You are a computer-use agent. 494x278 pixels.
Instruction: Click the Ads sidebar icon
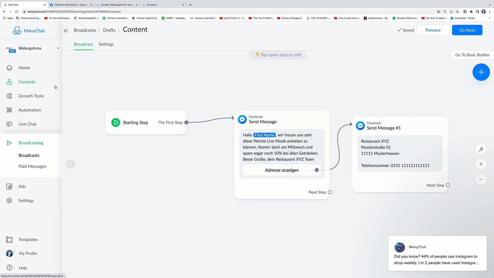[x=10, y=186]
